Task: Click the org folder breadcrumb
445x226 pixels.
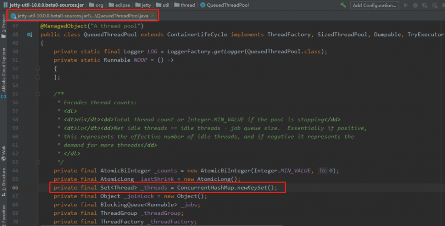Action: click(96, 5)
